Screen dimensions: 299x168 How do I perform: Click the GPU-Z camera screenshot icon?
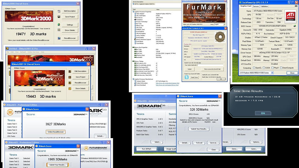pyautogui.click(x=296, y=6)
